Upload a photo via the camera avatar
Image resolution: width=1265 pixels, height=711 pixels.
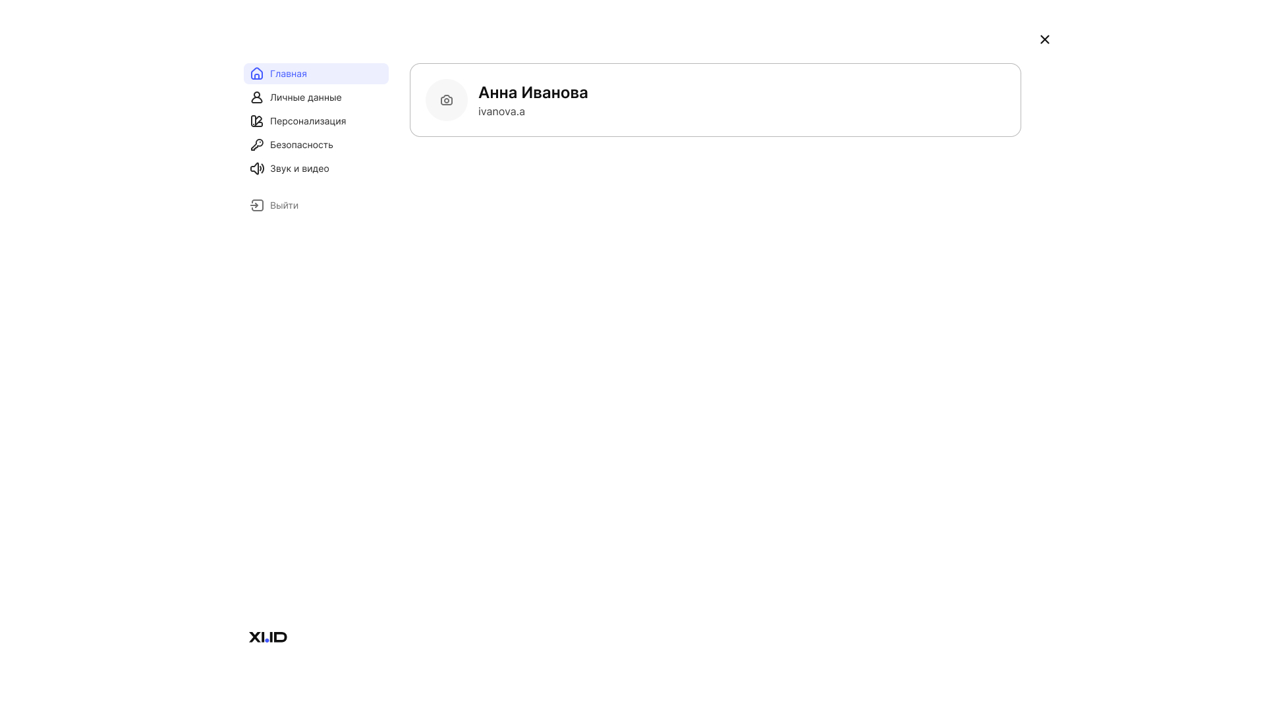[447, 100]
